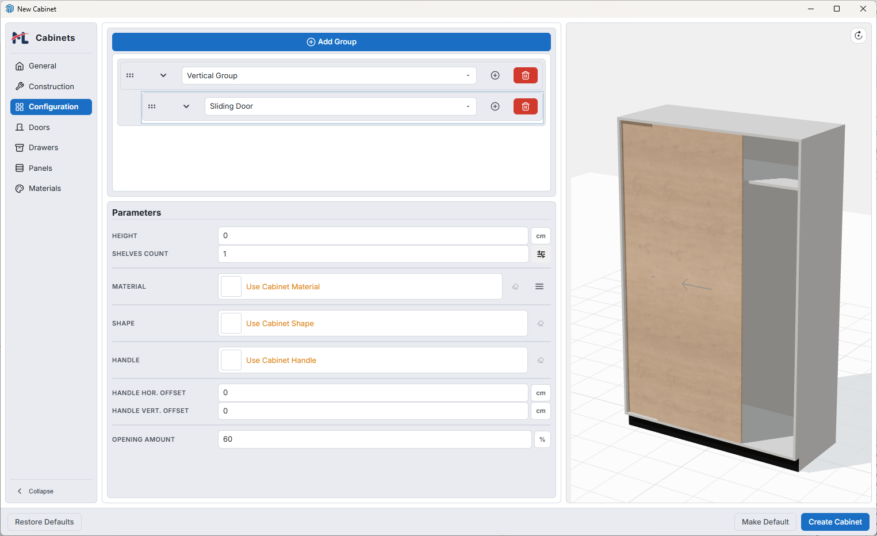Screen dimensions: 877x536
Task: Reset the 3D preview view
Action: (859, 36)
